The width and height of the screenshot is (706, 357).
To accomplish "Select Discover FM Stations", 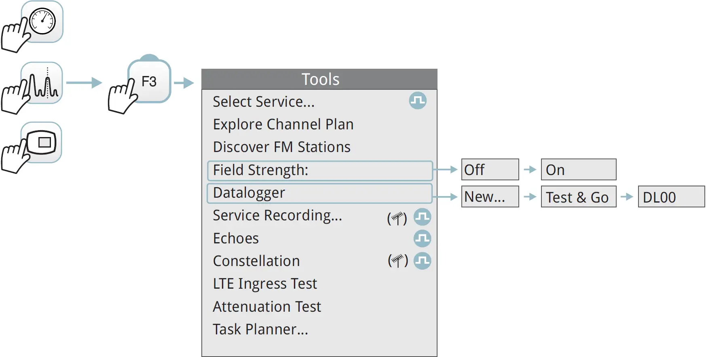I will [x=281, y=147].
